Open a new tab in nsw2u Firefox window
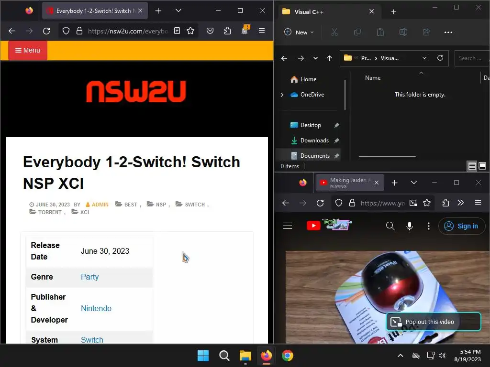This screenshot has height=367, width=490. (x=158, y=11)
